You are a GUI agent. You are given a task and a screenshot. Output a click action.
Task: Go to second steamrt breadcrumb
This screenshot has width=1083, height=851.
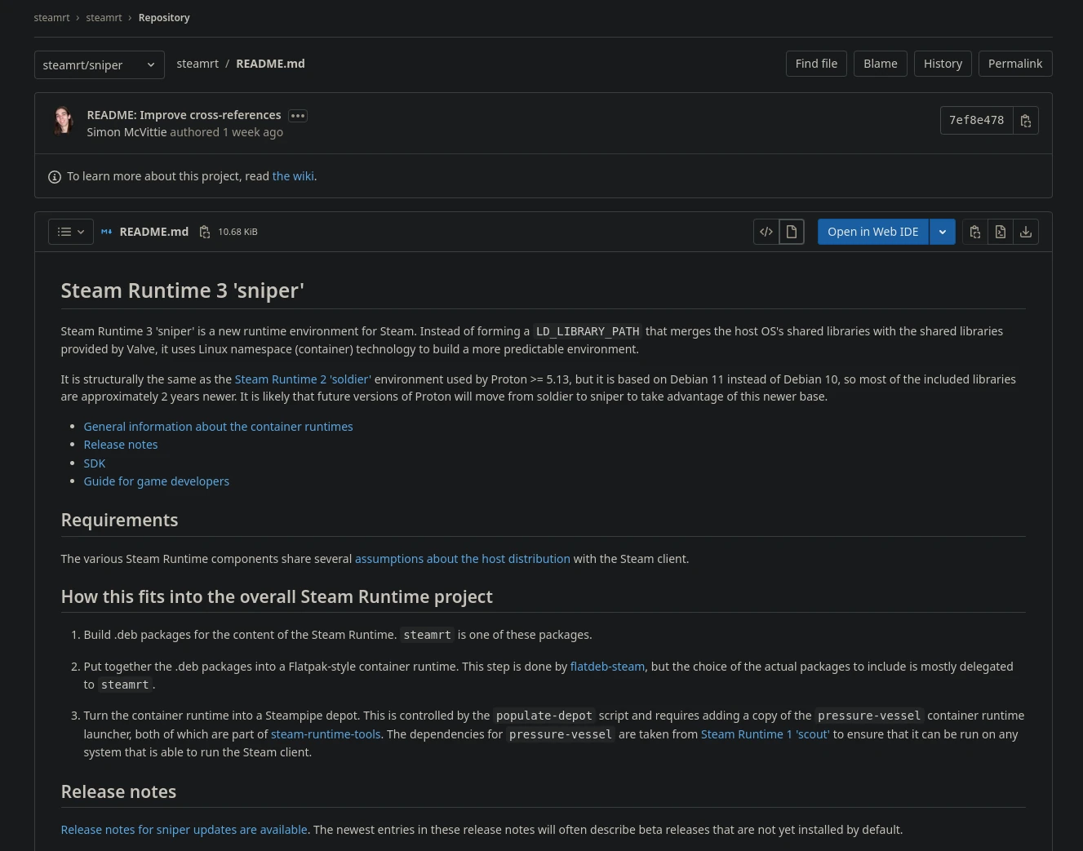[104, 18]
